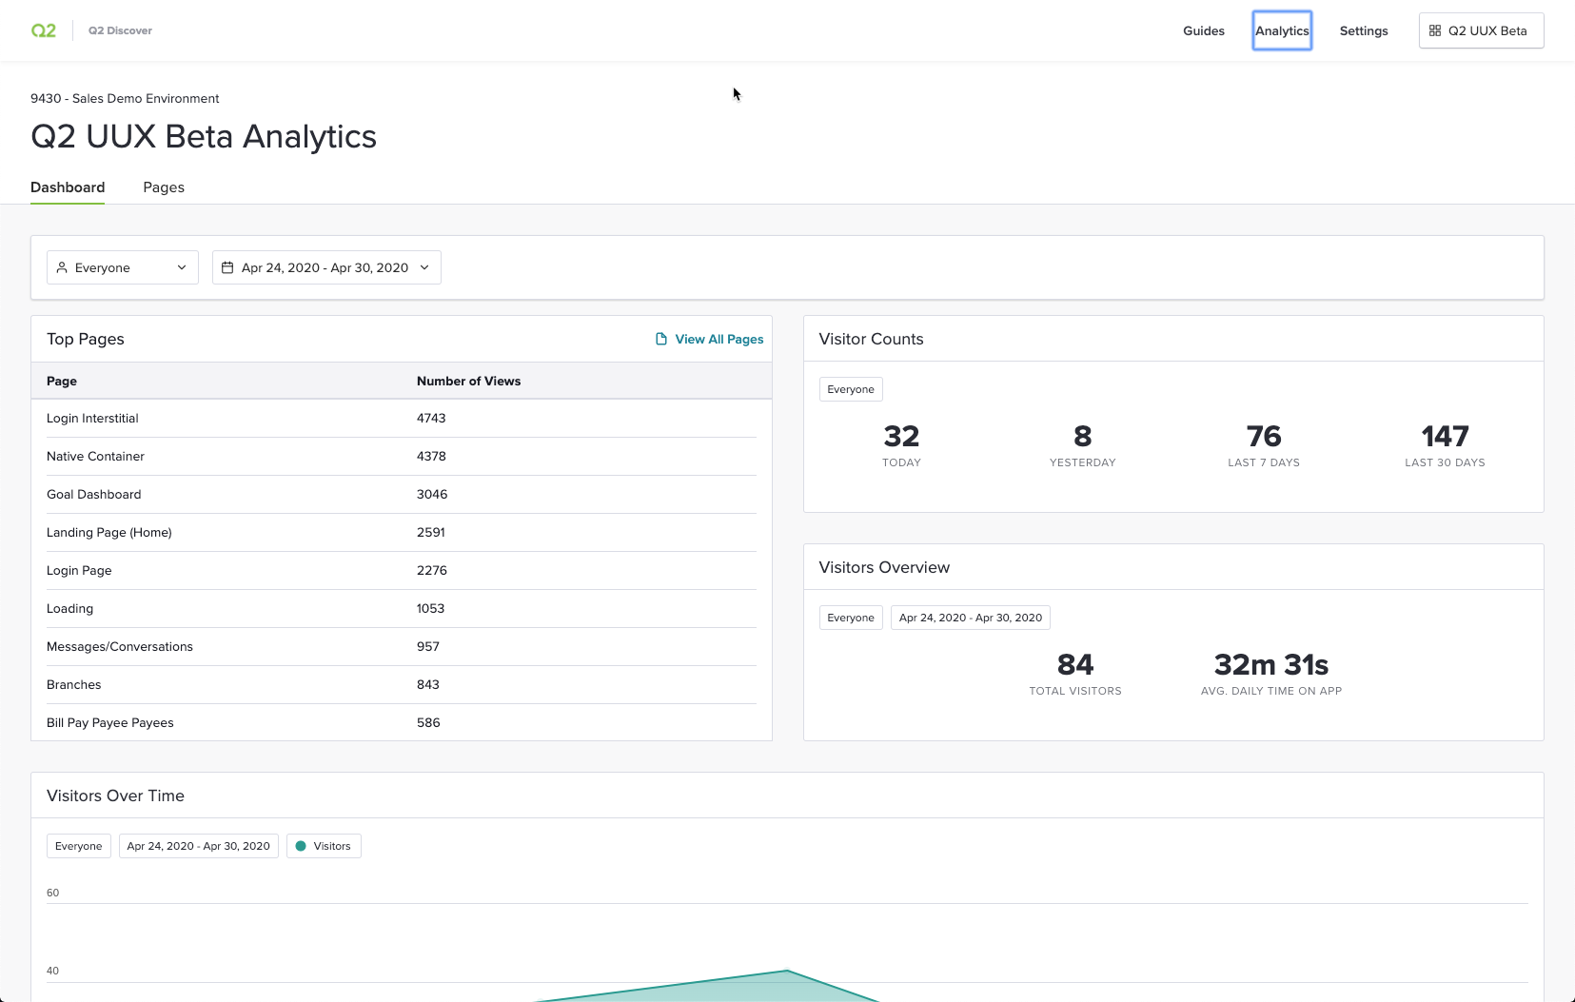
Task: Select the Analytics navigation item
Action: (x=1282, y=30)
